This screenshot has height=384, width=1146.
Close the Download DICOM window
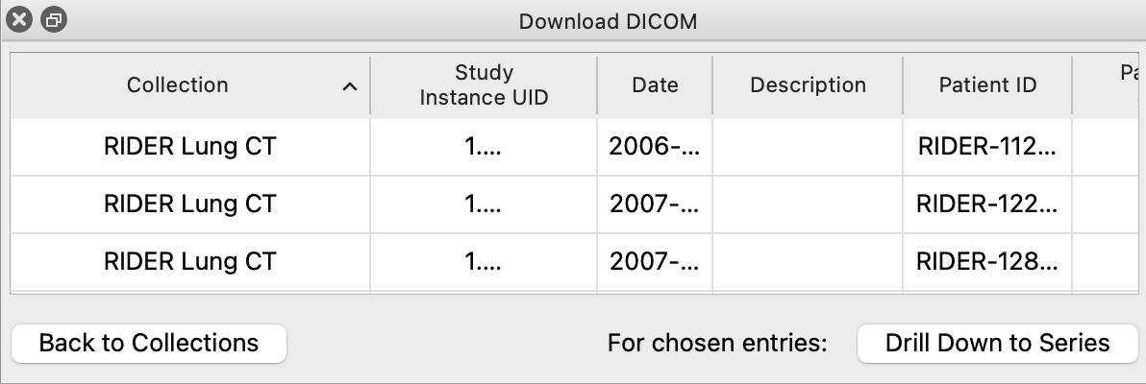(x=19, y=20)
